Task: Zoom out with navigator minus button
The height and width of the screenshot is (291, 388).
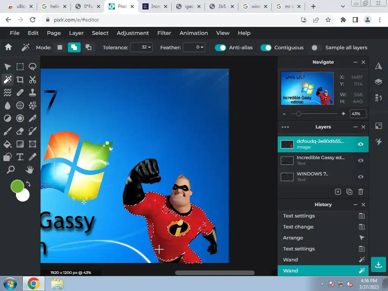Action: 284,114
